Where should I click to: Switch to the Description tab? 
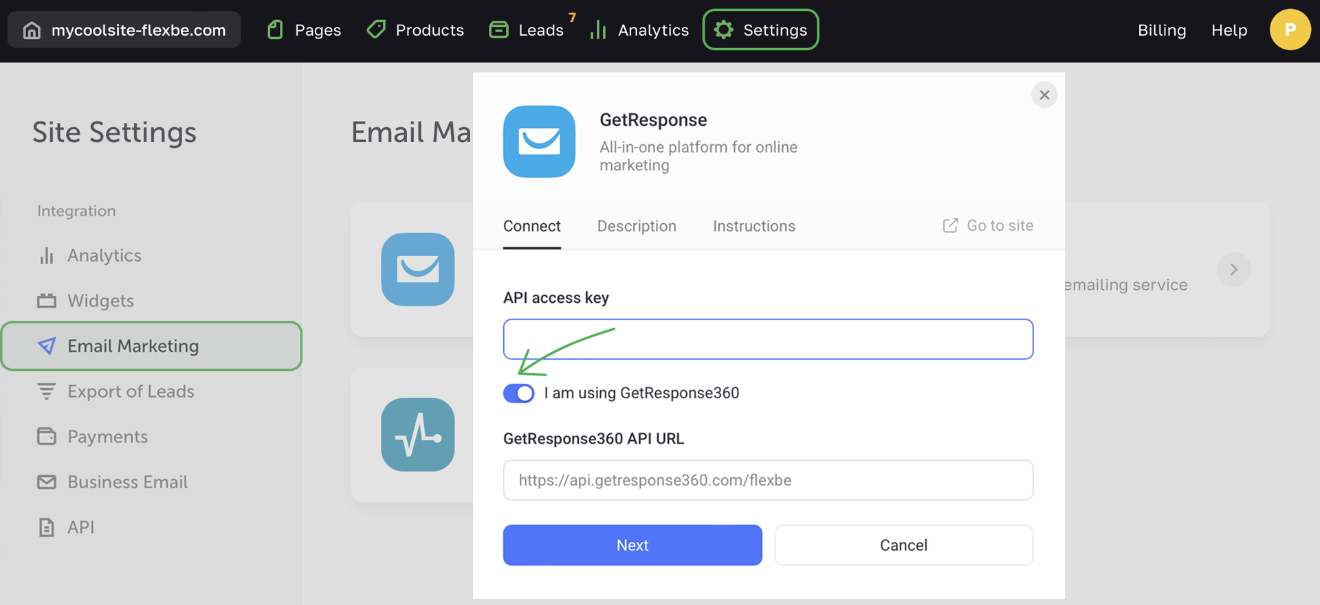pos(637,226)
